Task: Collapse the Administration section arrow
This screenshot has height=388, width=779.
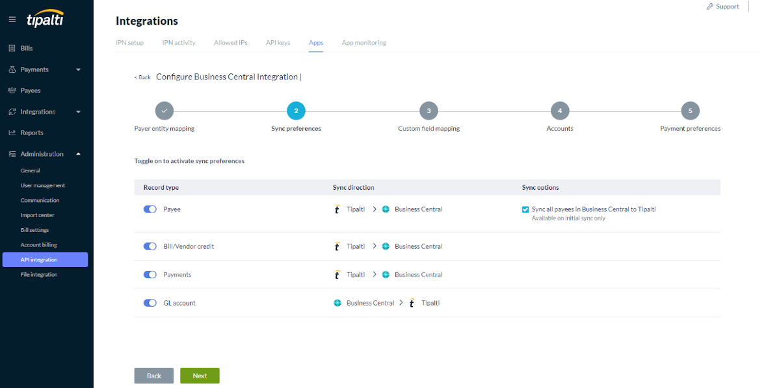Action: [x=79, y=154]
